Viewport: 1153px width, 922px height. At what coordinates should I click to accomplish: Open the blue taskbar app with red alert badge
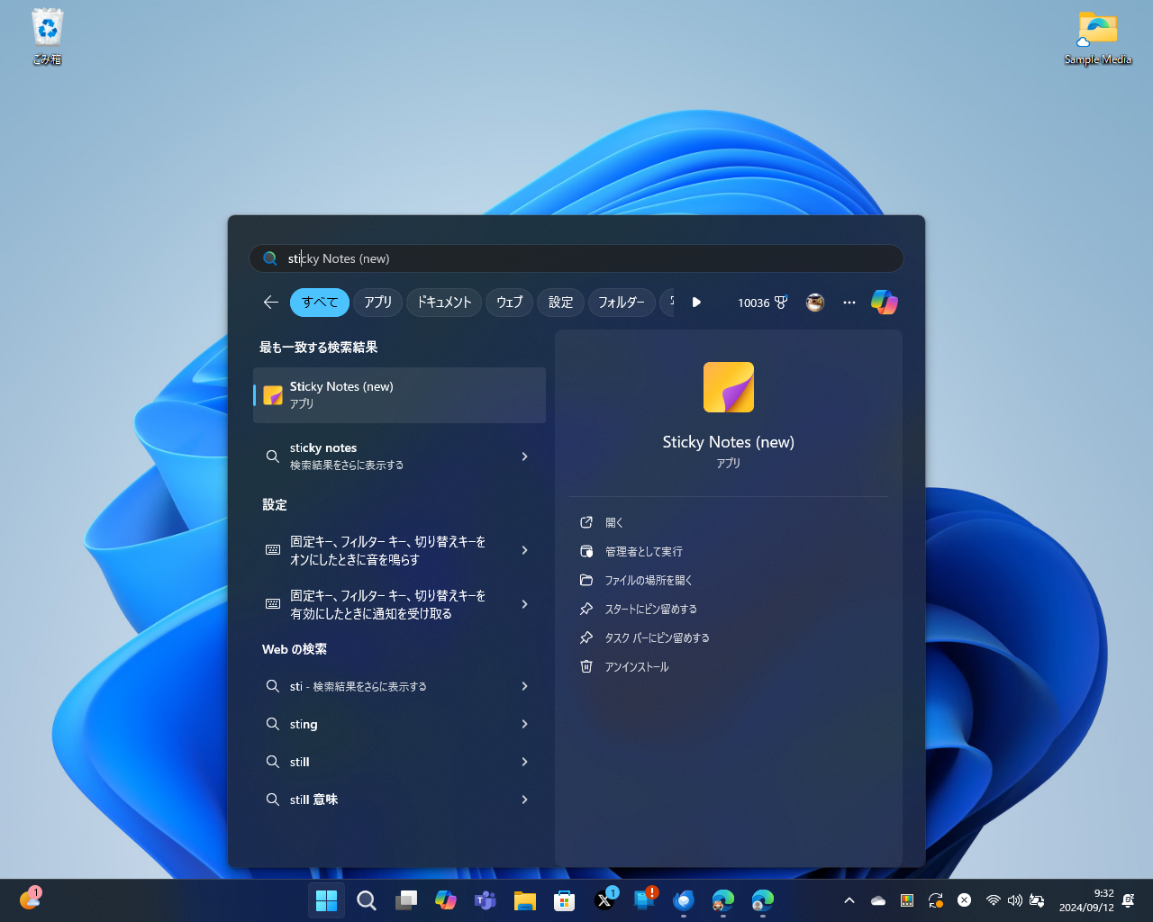(645, 900)
